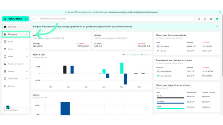Viewport: 223px width, 125px height.
Task: Click 826.00 CHF Rus AG total amount
Action: tap(191, 96)
